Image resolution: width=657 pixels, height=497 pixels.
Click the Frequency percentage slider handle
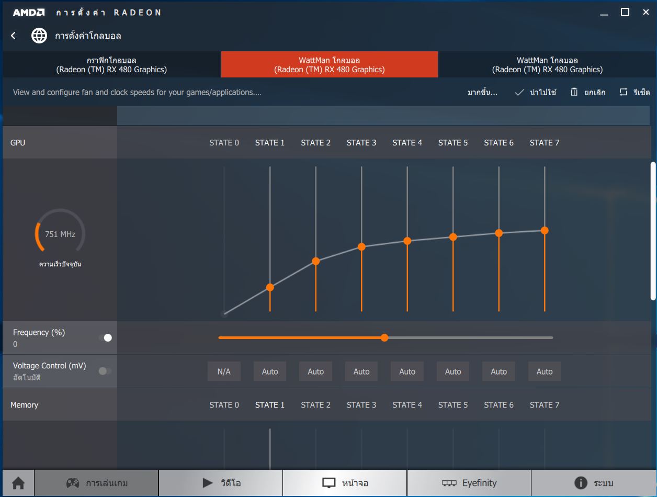pyautogui.click(x=384, y=338)
